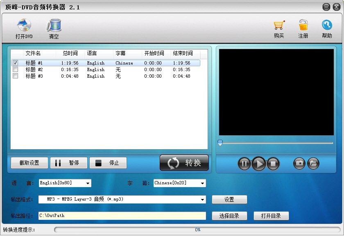The image size is (344, 237).
Task: Play the preview with the play icon
Action: point(258,163)
